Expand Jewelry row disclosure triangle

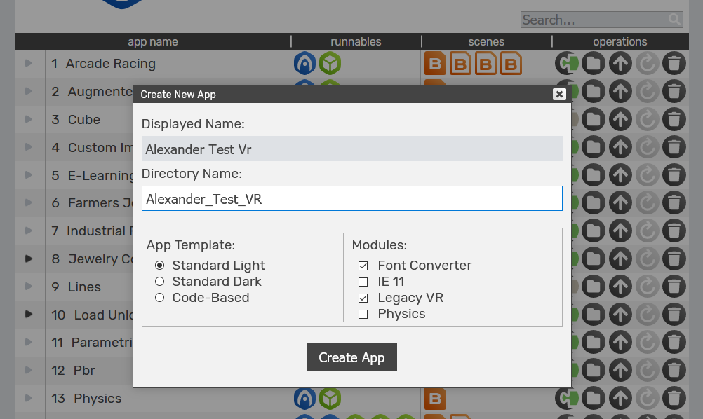(29, 259)
